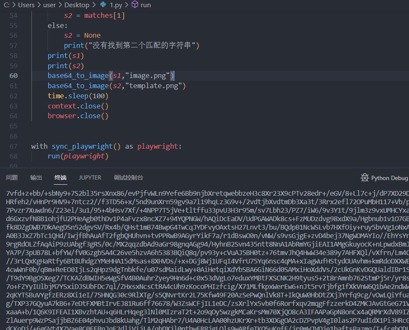
Task: Switch to the 问题 panel tab
Action: pos(12,178)
